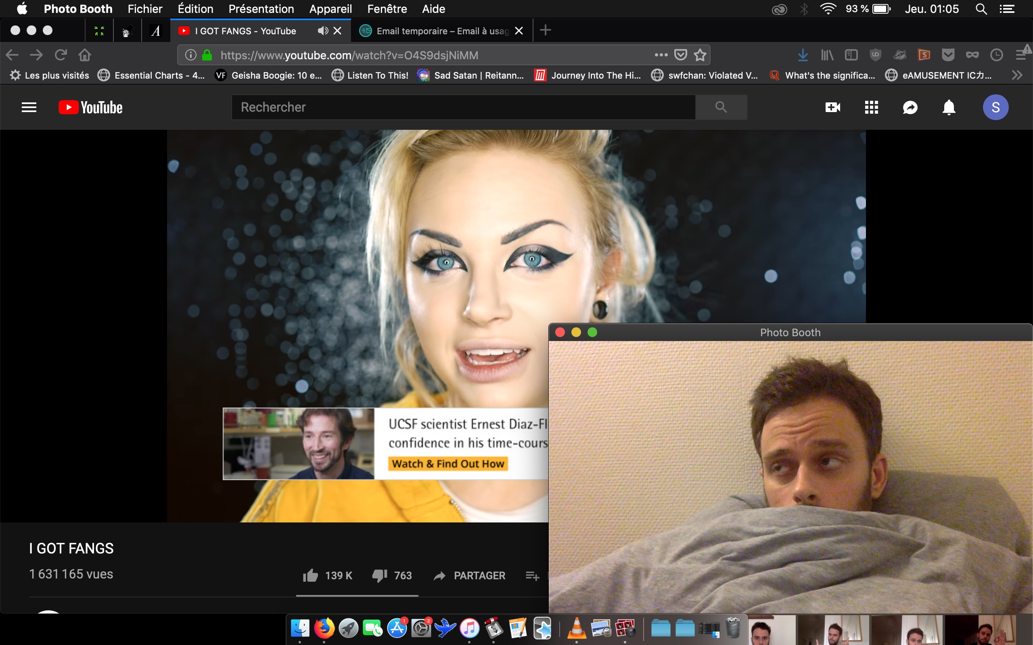This screenshot has width=1033, height=645.
Task: Open Notification Center list icon
Action: pyautogui.click(x=1007, y=8)
